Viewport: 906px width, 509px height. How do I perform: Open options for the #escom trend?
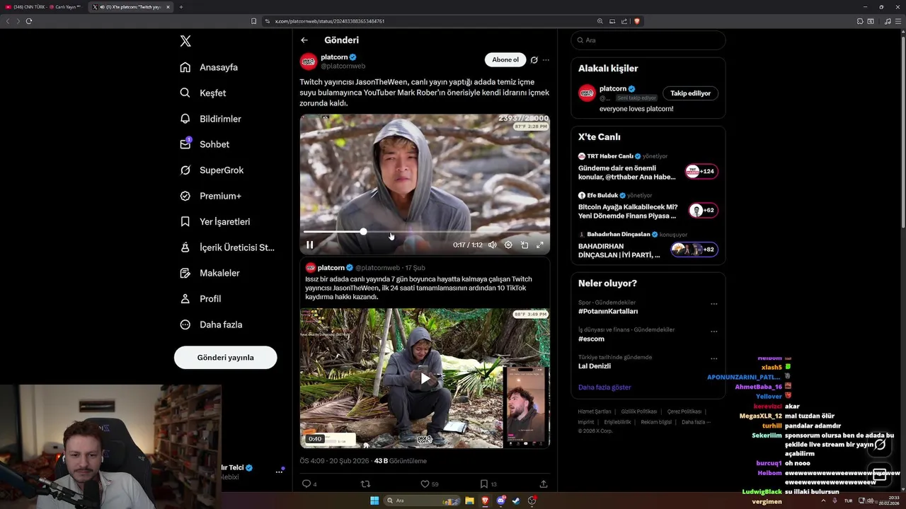point(713,331)
